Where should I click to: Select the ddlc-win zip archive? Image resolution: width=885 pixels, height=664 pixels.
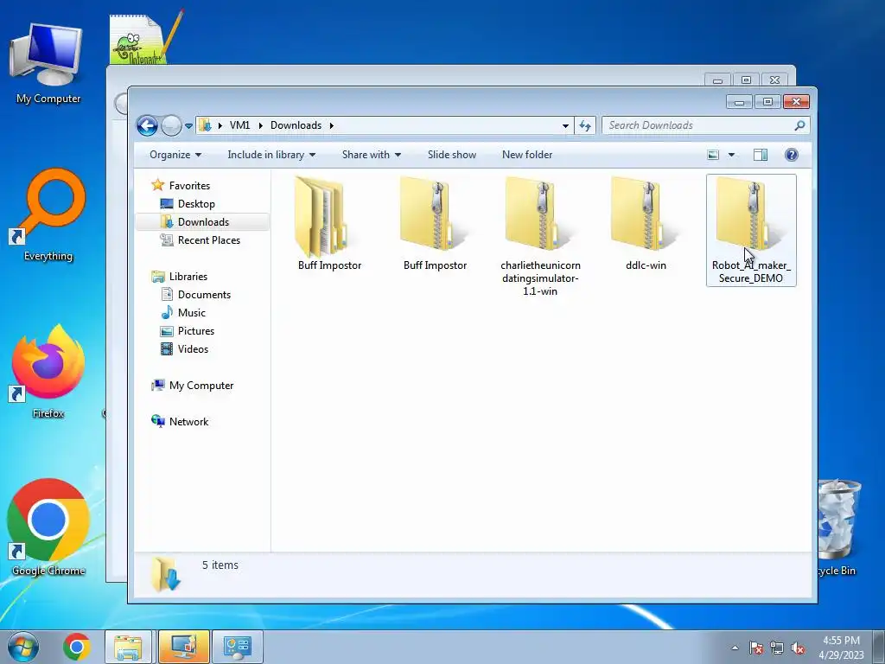[x=646, y=224]
